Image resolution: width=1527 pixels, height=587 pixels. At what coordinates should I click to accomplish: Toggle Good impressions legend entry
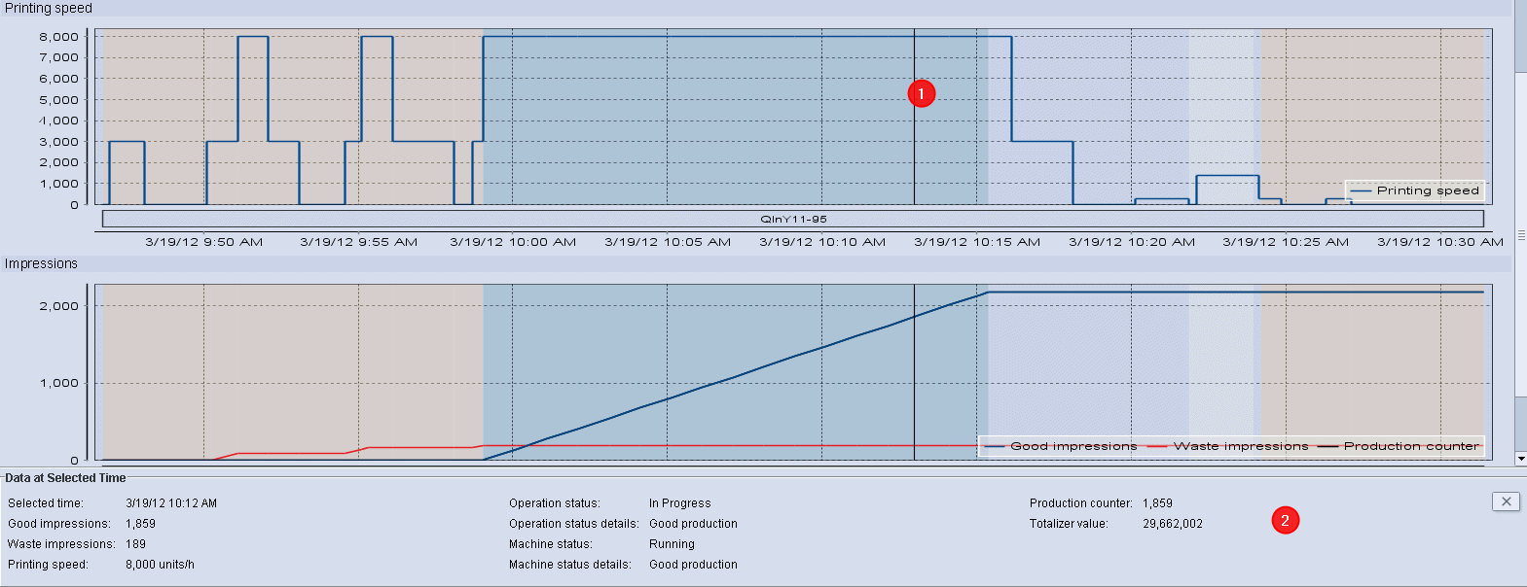coord(1073,446)
